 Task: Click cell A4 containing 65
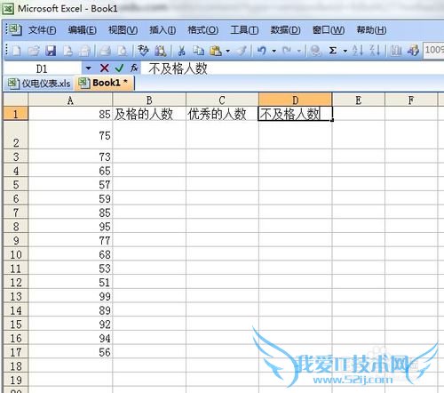pos(70,171)
